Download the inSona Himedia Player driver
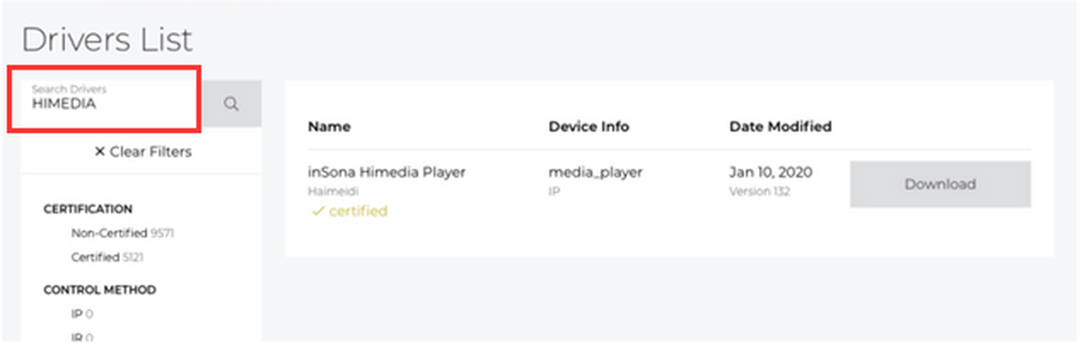Screen dimensions: 1082x357 click(x=940, y=184)
